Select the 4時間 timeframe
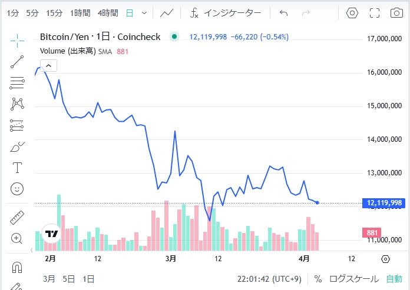The image size is (410, 290). (x=108, y=12)
